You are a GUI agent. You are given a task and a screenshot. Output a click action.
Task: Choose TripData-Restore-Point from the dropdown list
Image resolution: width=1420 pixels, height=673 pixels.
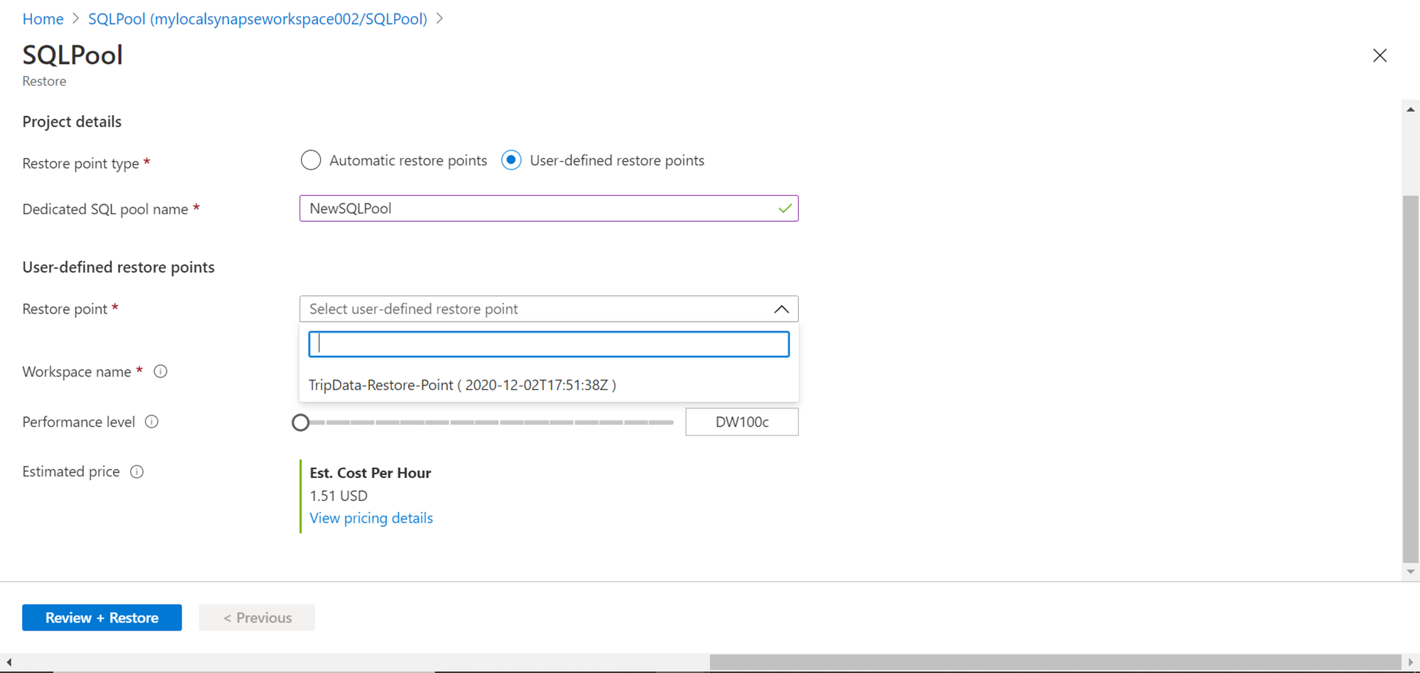coord(462,385)
